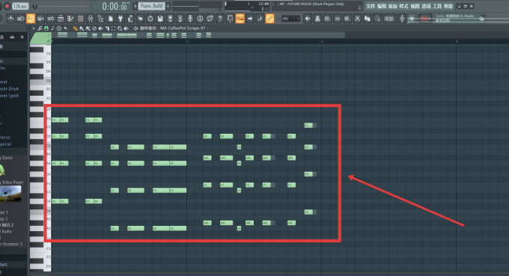The image size is (509, 276).
Task: Select the dashed-square select tool
Action: pos(113,28)
